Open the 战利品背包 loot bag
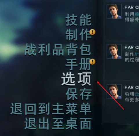 pos(58,50)
